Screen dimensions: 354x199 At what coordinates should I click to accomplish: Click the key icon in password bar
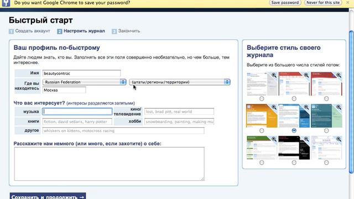[6, 3]
